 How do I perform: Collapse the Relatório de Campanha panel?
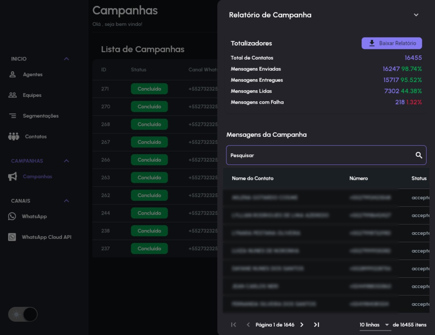pyautogui.click(x=416, y=15)
